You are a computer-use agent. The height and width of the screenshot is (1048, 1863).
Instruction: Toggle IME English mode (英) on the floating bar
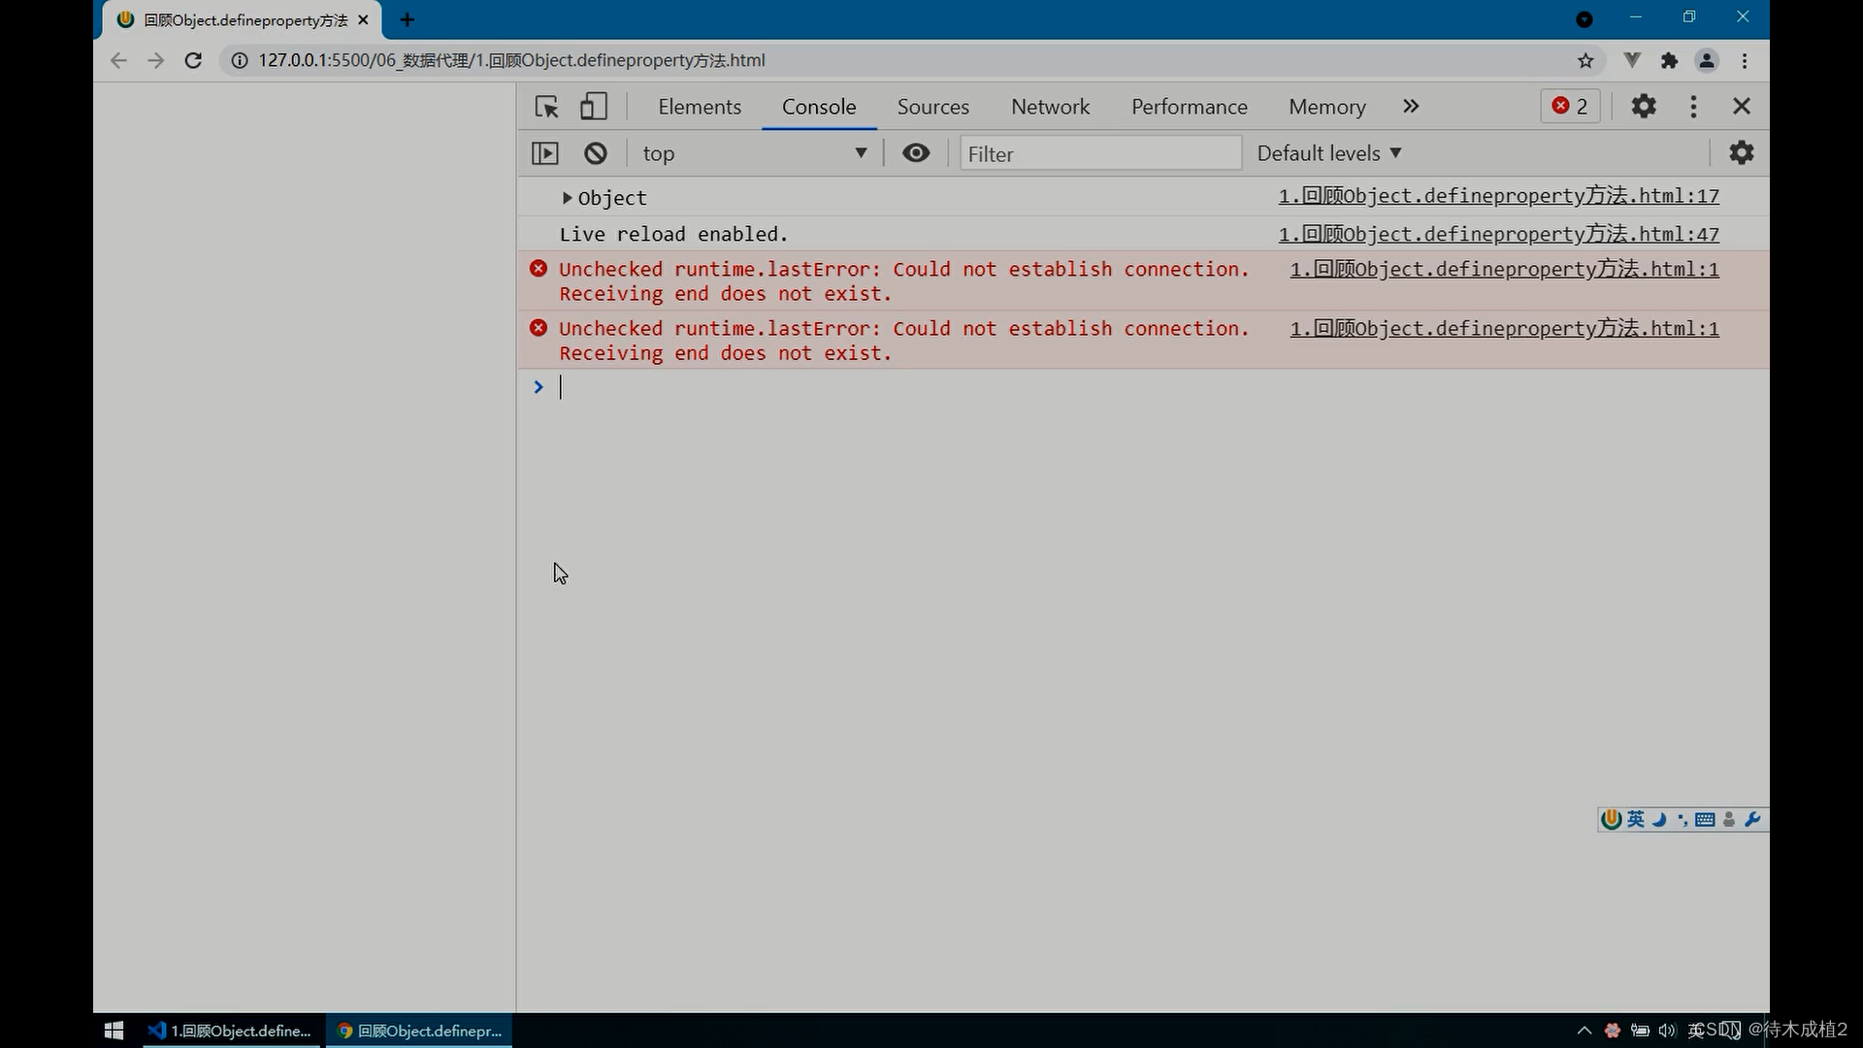(1636, 819)
